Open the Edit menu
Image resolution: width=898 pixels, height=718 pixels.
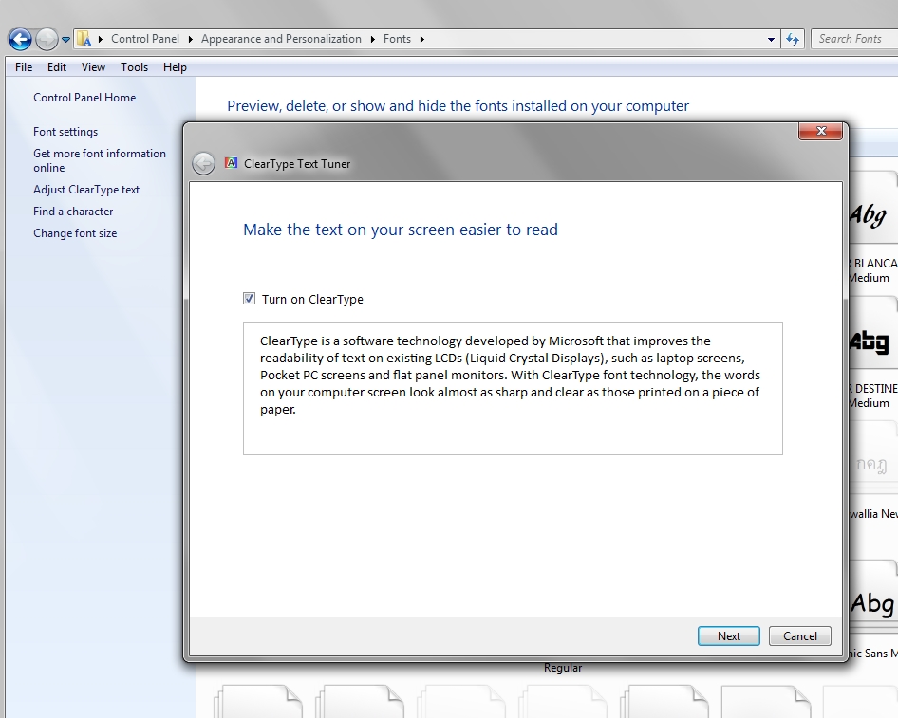point(57,67)
